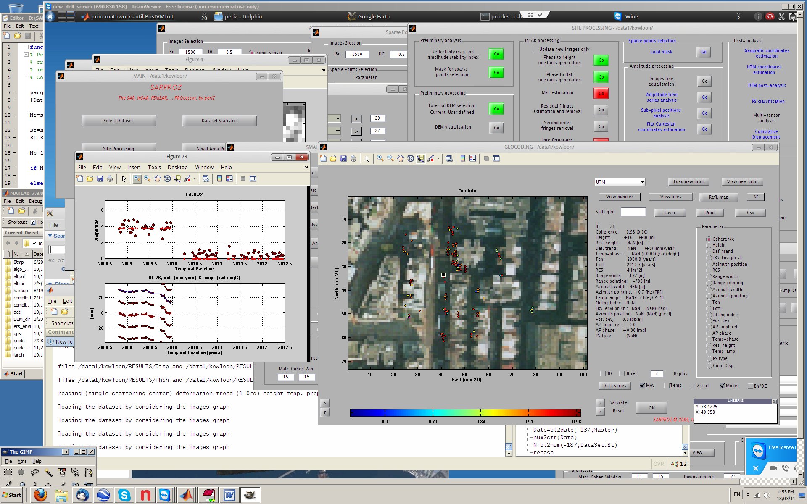The height and width of the screenshot is (504, 807).
Task: Open the Desktop menu in Figure 23
Action: pyautogui.click(x=177, y=168)
